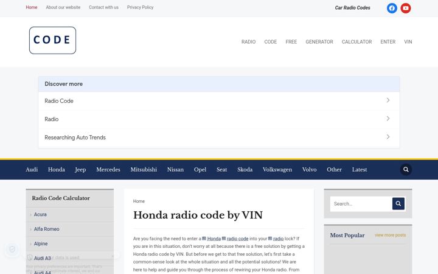Screen dimensions: 438x274
Task: Click the radio link before 'lock?'
Action: (278, 239)
